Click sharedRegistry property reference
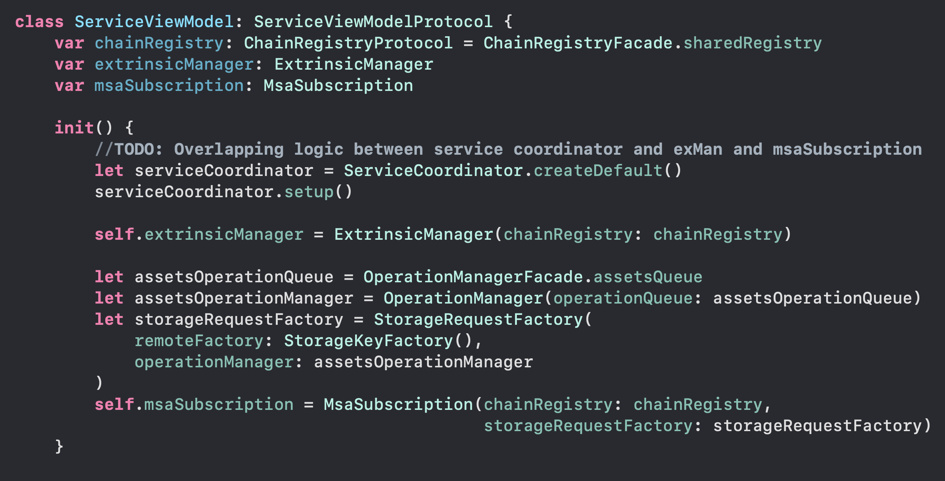The height and width of the screenshot is (481, 945). coord(752,43)
